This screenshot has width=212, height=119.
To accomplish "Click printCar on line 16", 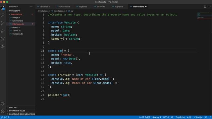I will coord(64,75).
